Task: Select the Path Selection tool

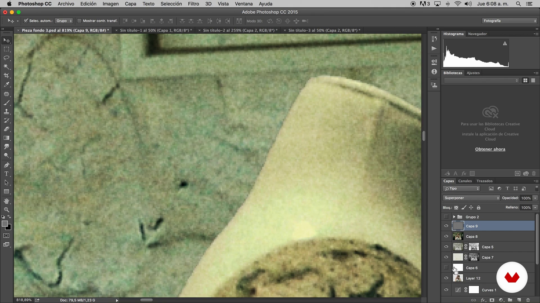Action: point(6,183)
